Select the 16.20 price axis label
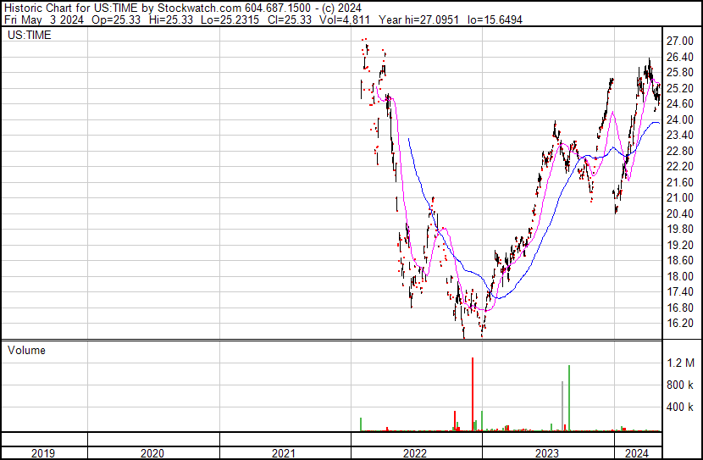Screen dimensions: 703x460 [680, 323]
